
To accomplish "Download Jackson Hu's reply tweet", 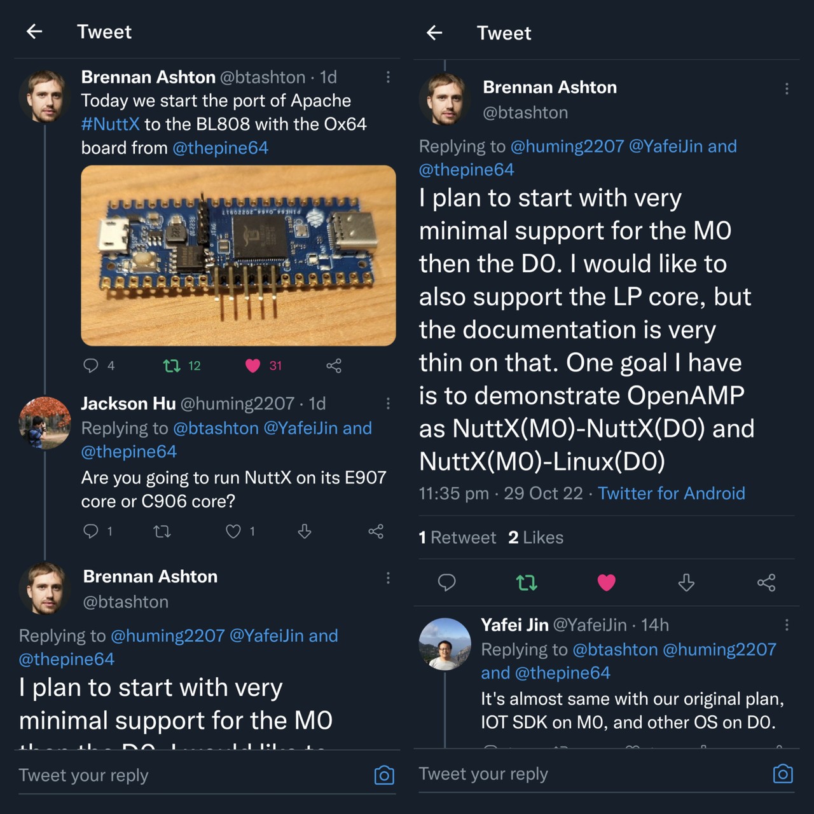I will click(305, 531).
